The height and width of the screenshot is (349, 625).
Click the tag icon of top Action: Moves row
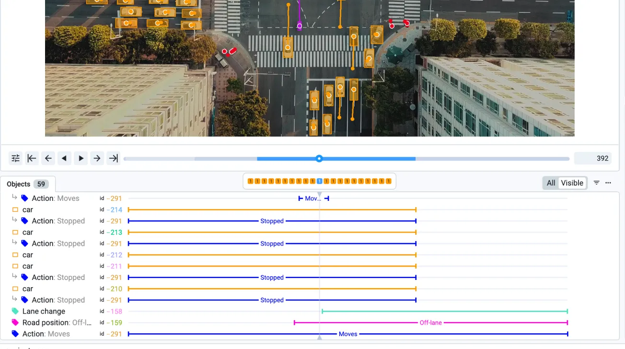coord(25,198)
